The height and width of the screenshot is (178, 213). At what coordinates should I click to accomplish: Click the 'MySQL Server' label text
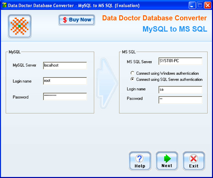point(25,65)
